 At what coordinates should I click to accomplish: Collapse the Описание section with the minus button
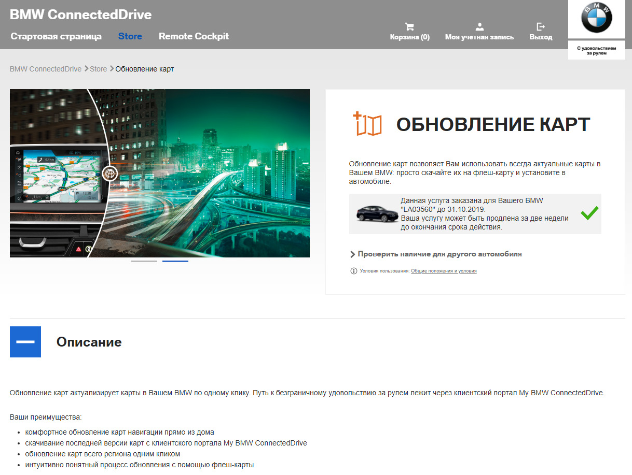25,342
